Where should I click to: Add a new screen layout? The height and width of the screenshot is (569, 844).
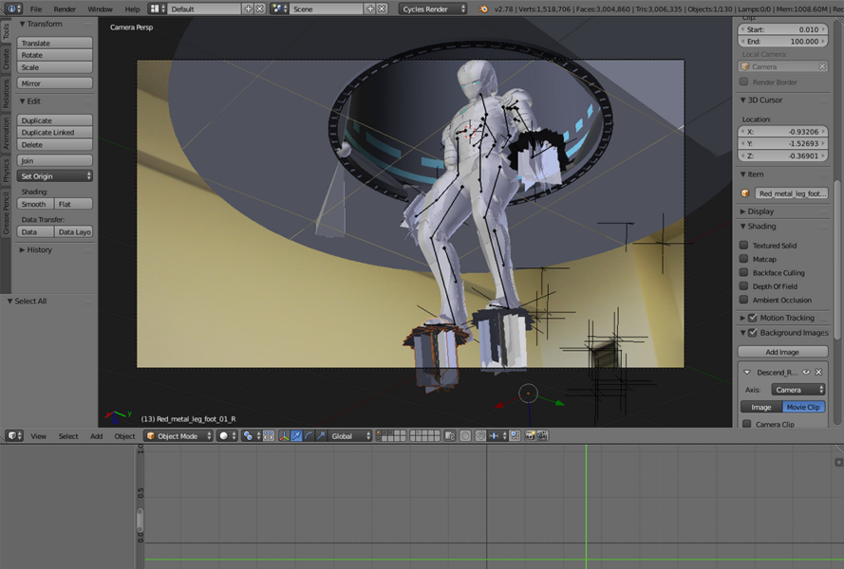[248, 9]
